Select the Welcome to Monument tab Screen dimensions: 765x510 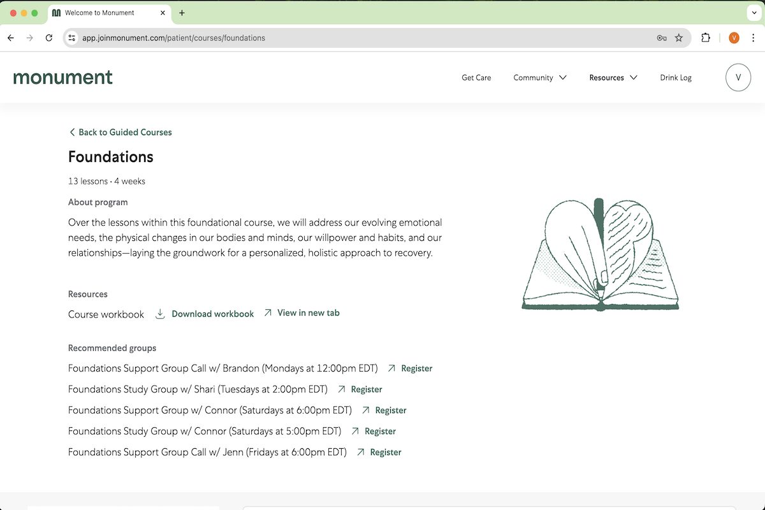[108, 13]
